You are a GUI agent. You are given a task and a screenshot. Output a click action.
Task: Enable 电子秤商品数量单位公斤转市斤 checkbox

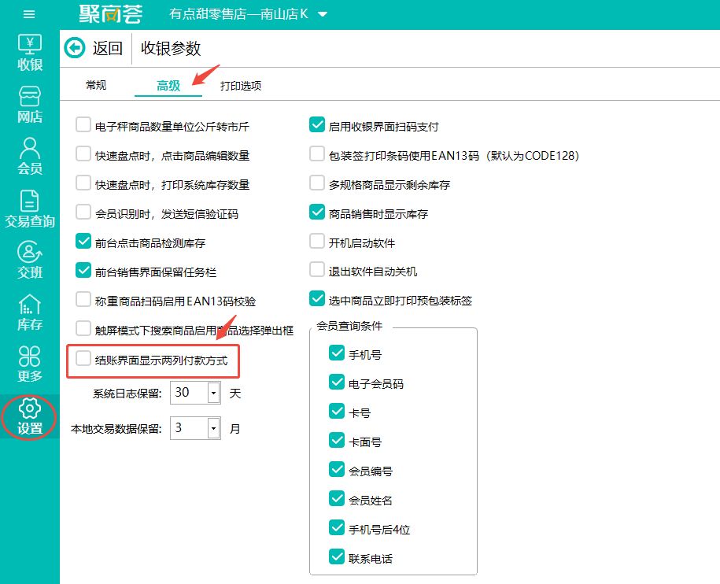[83, 125]
